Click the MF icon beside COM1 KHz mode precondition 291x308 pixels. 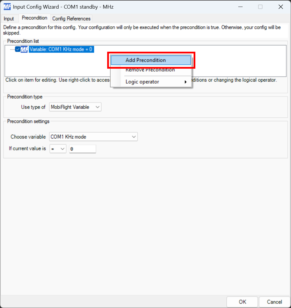coord(24,49)
